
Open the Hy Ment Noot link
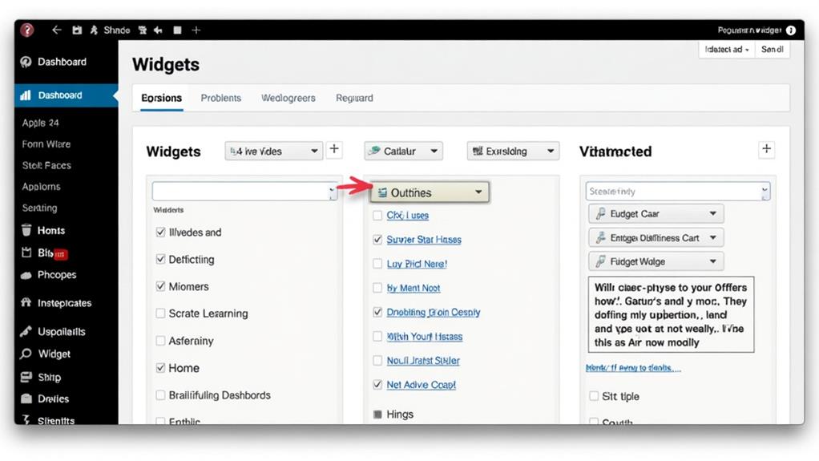[x=414, y=288]
